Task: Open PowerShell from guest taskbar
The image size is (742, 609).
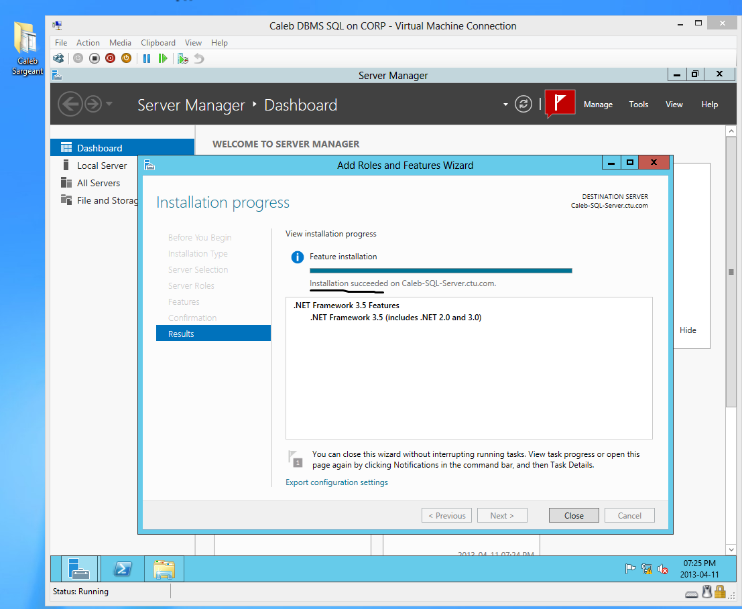Action: [123, 568]
